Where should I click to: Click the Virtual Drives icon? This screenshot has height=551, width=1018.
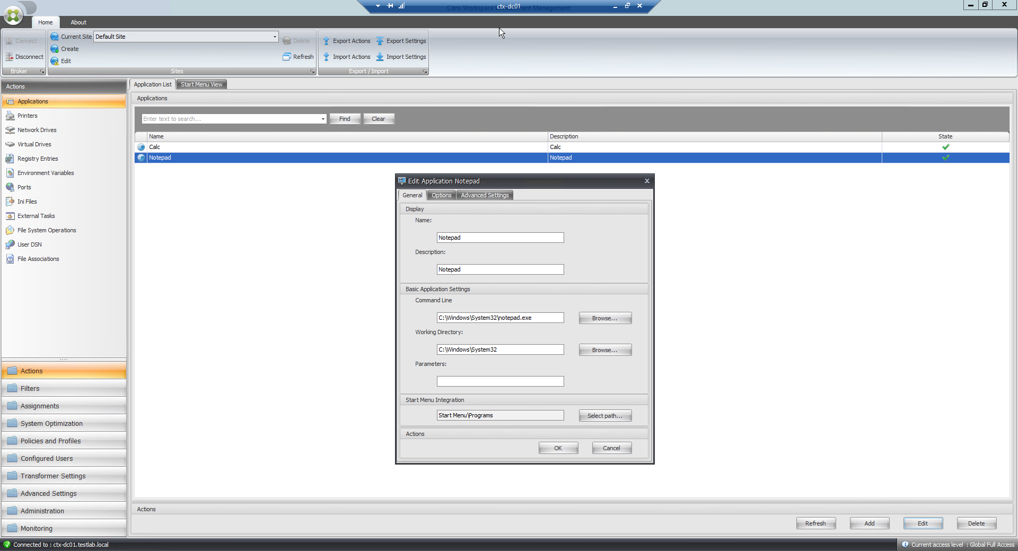[10, 144]
